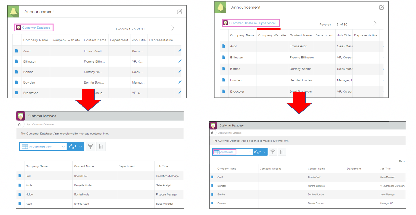The height and width of the screenshot is (215, 416).
Task: Click the Customer Database: Alphabetical link
Action: tap(252, 23)
